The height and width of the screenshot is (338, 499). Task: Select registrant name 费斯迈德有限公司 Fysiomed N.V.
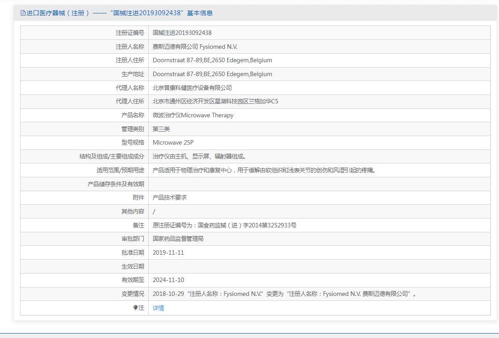(195, 47)
